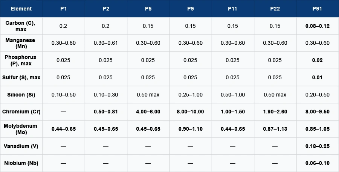Click the P5 grade column header
Screen dimensions: 339x172
click(x=148, y=9)
